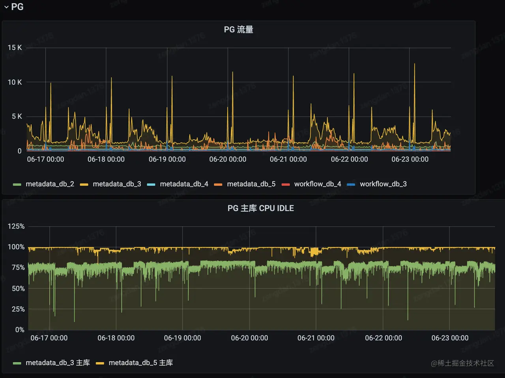
Task: Click cyan color swatch of metadata_db_4
Action: tap(151, 184)
